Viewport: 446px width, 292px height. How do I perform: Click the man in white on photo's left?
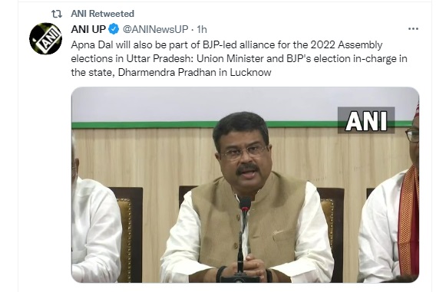(x=94, y=225)
